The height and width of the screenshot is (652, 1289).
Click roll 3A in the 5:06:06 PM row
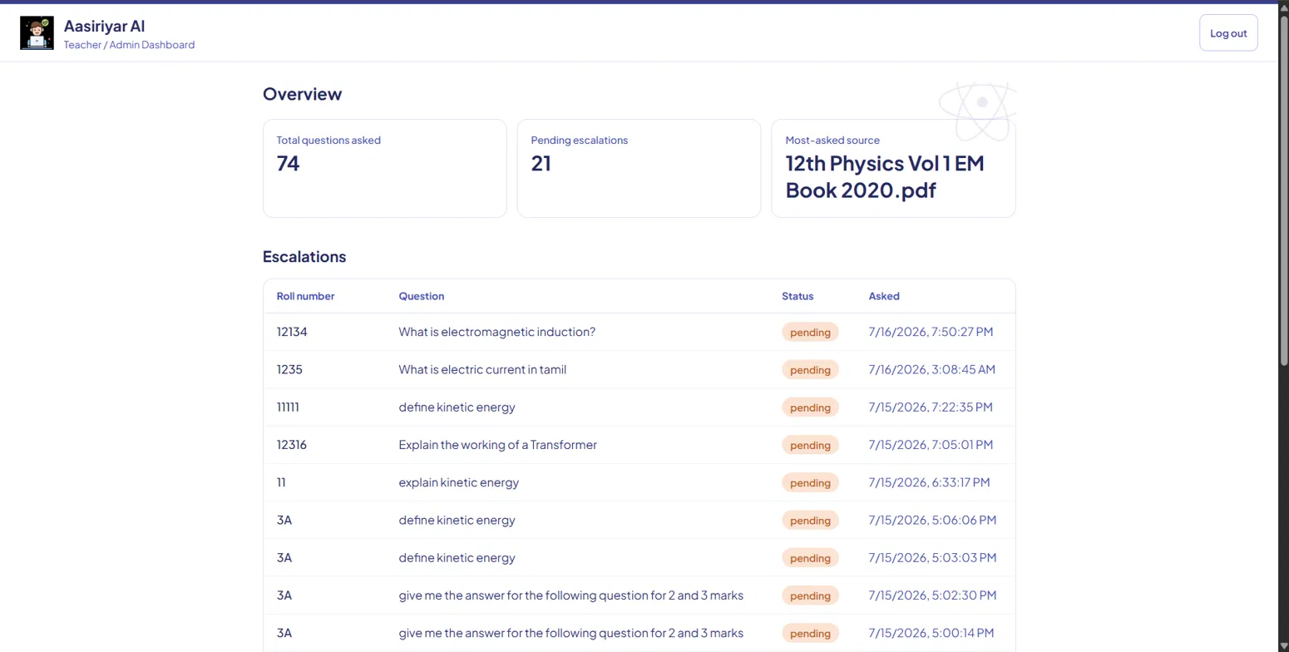coord(284,521)
